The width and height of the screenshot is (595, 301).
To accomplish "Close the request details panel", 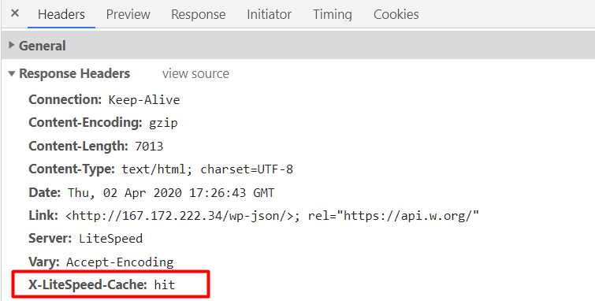I will tap(15, 13).
